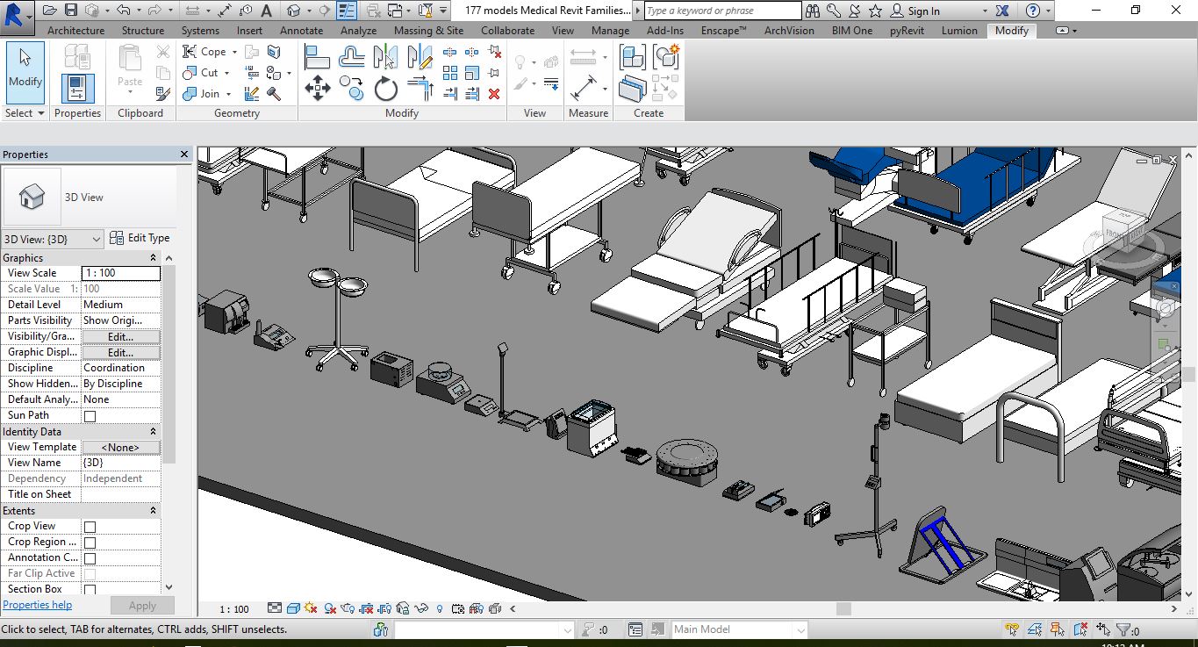Toggle Thin Lines icon in quick access toolbar
The image size is (1198, 647).
[347, 11]
